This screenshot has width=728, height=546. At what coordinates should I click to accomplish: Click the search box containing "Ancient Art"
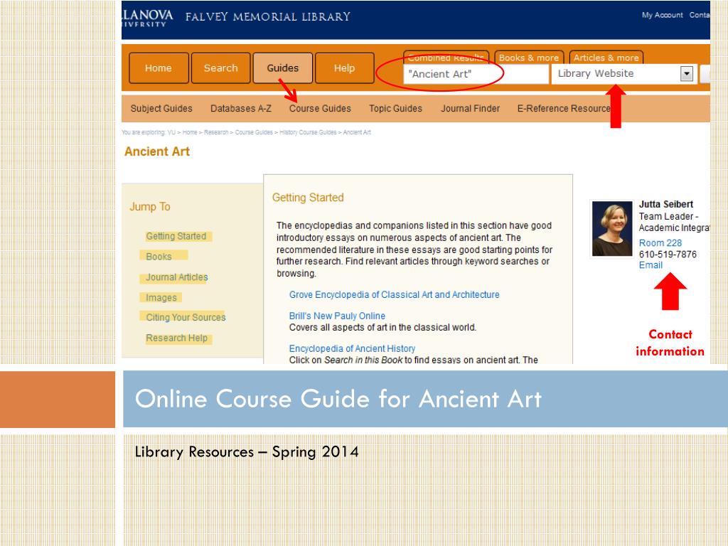click(476, 74)
